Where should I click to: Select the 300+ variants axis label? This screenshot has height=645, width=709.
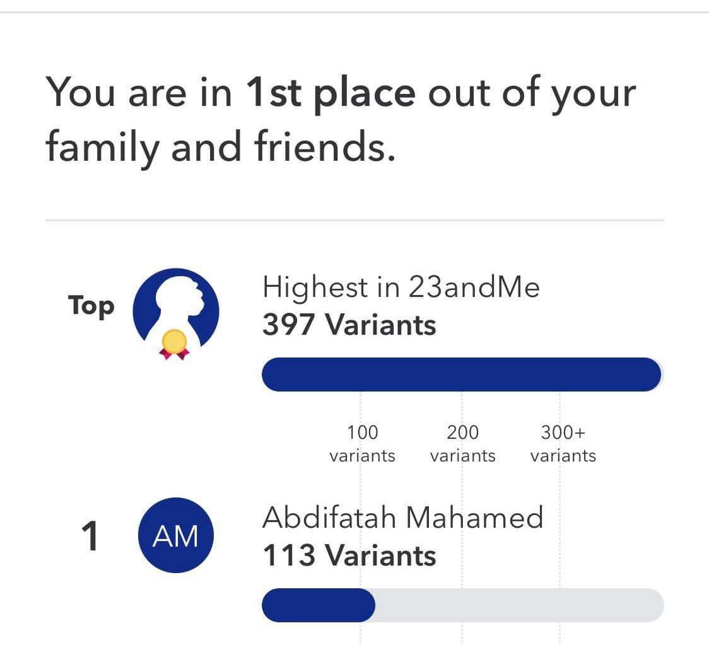[x=563, y=444]
